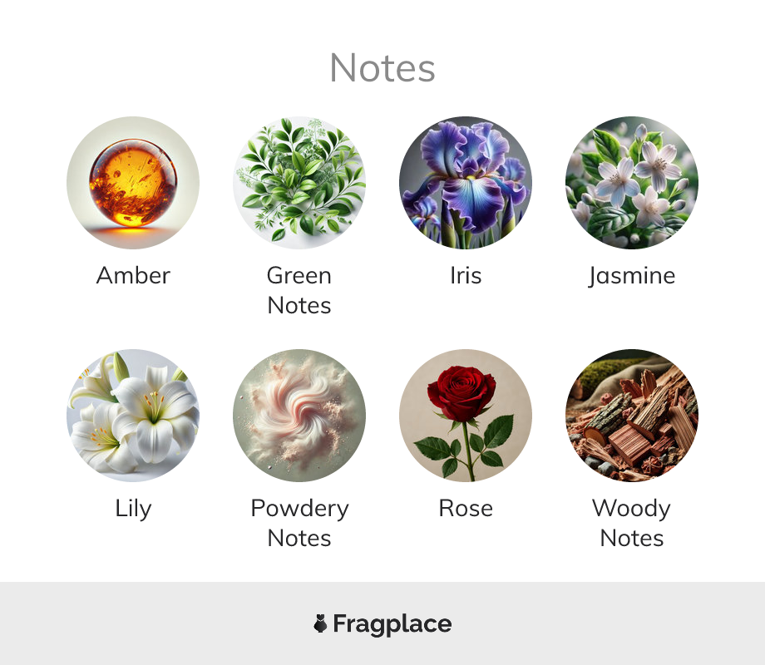Click the Lily text label
This screenshot has height=665, width=765.
[133, 510]
